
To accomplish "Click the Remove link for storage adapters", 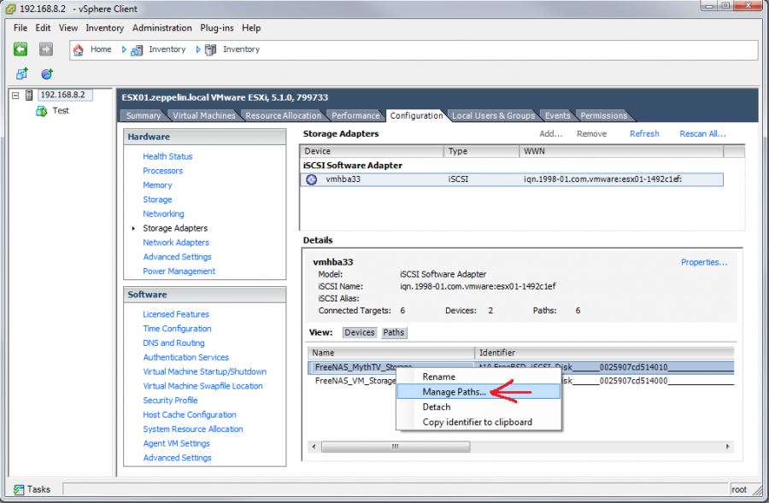I will tap(591, 134).
